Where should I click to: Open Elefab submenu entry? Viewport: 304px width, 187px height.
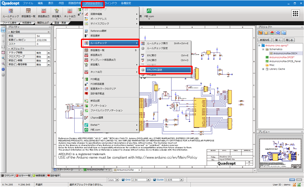(111, 125)
